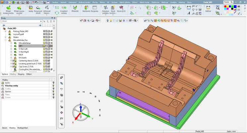Open the Zobrazení menu
Screen dimensions: 247x133
(72, 2)
